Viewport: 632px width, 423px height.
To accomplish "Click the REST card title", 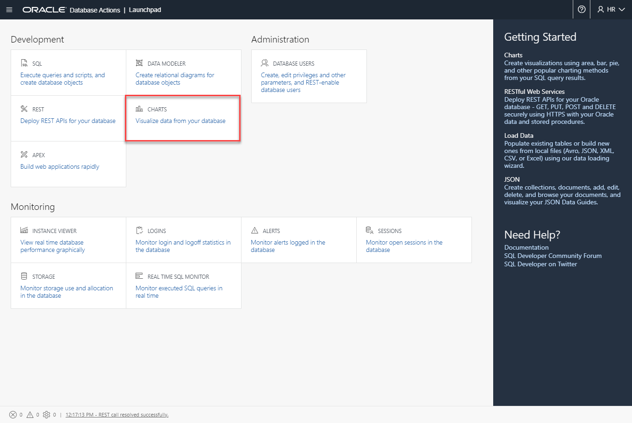I will click(38, 109).
